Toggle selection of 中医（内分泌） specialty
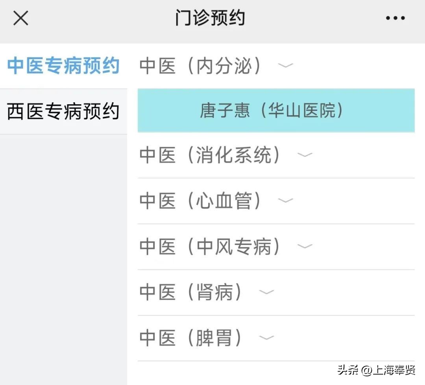 (201, 66)
